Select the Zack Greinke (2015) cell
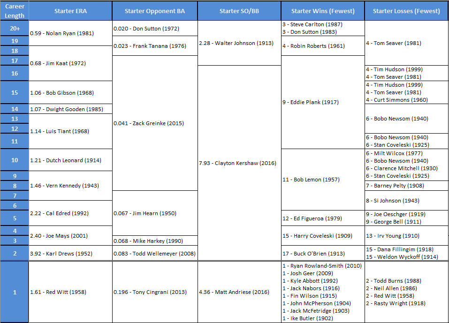This screenshot has width=449, height=323. [x=154, y=123]
